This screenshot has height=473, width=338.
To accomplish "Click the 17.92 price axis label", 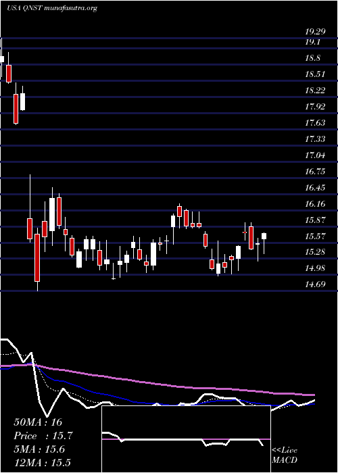I will pyautogui.click(x=315, y=107).
